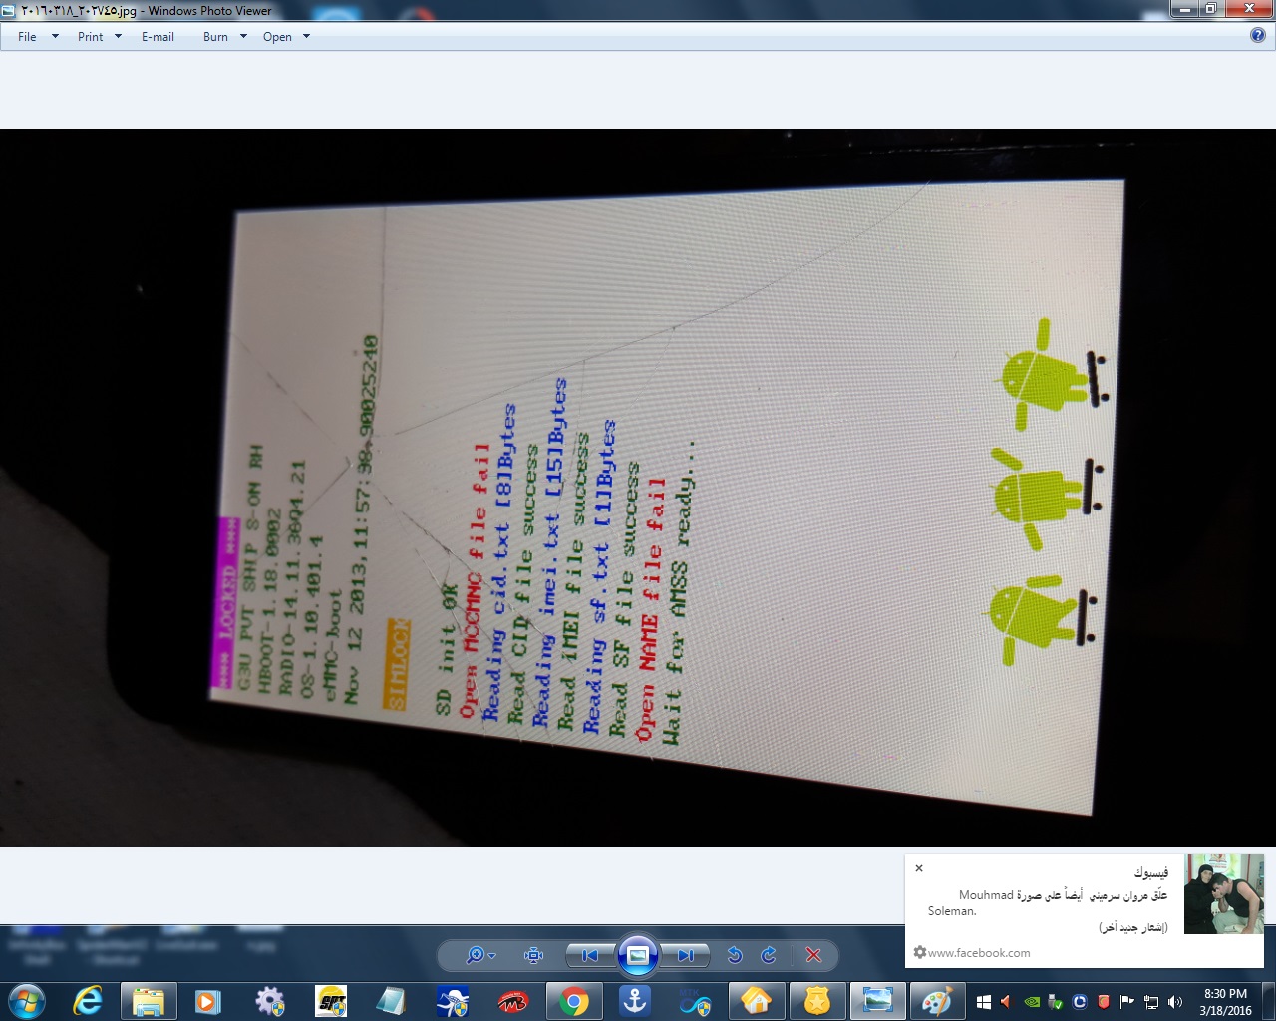Open the gold badge taskbar icon

click(x=817, y=1001)
